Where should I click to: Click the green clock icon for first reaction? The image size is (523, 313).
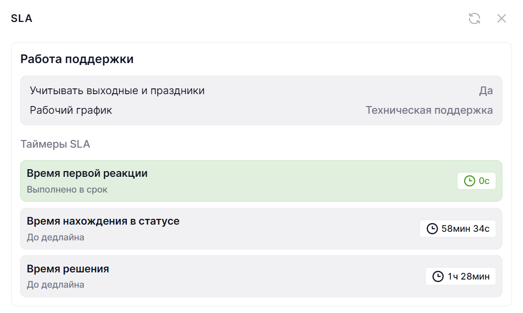click(469, 181)
